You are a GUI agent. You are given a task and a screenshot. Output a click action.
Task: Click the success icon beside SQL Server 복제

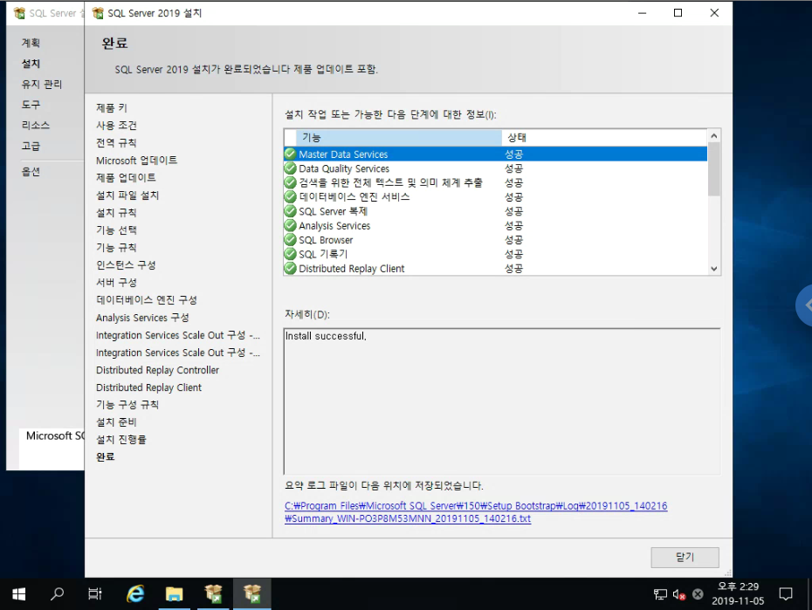(291, 211)
